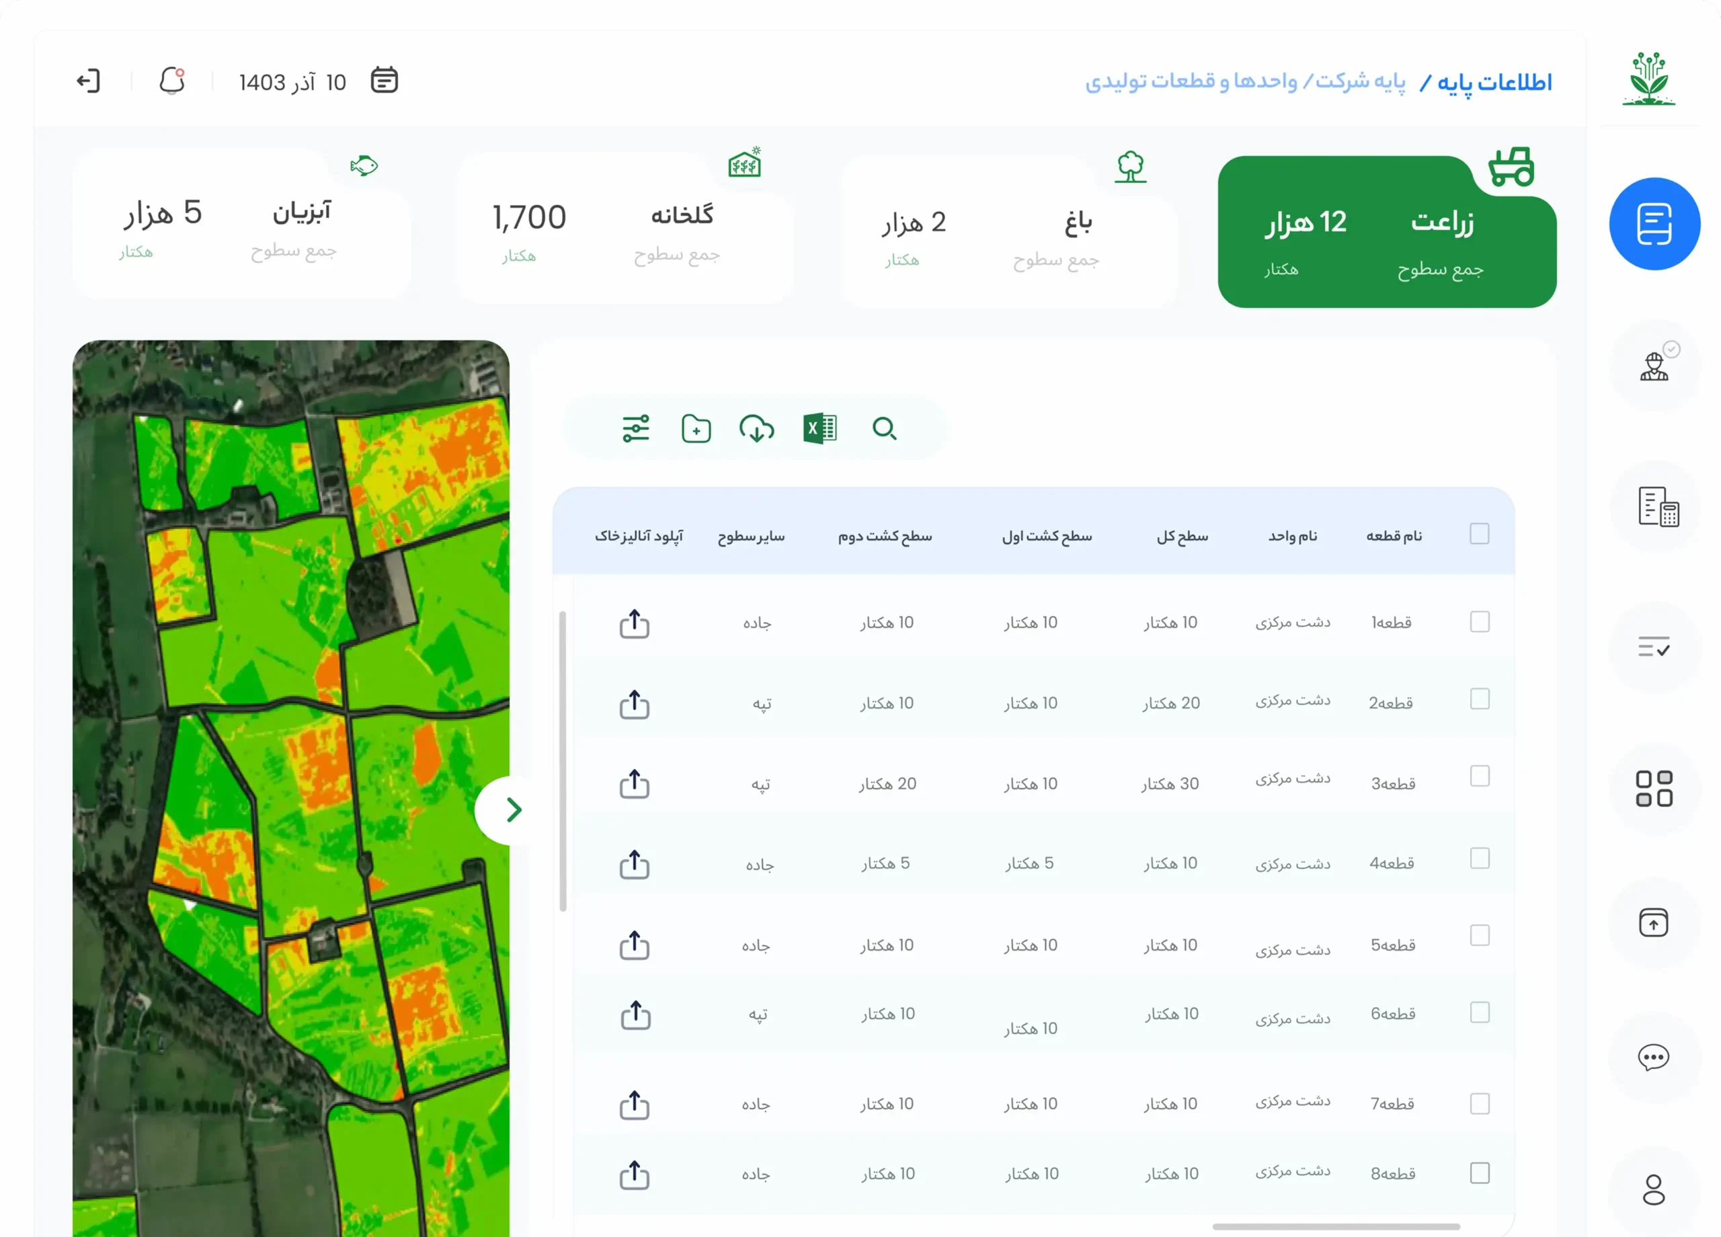The image size is (1721, 1237).
Task: Open the checklist sidebar icon
Action: (1654, 647)
